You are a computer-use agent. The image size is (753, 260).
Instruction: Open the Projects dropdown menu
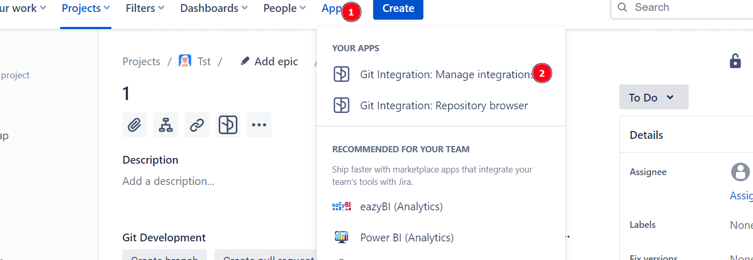point(86,8)
